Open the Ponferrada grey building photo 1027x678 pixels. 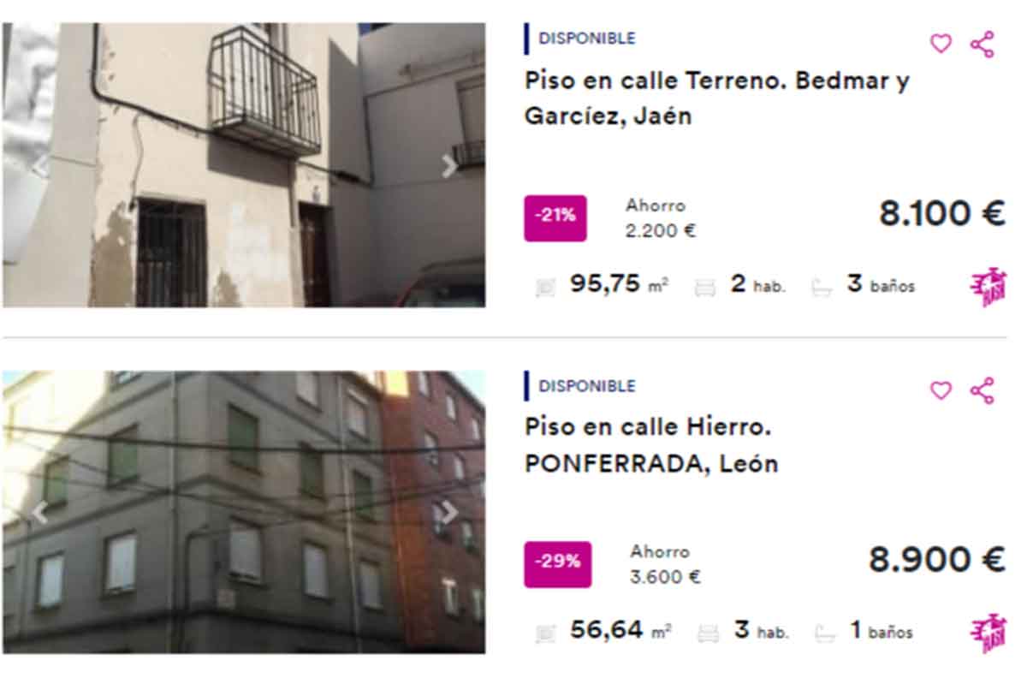click(244, 512)
